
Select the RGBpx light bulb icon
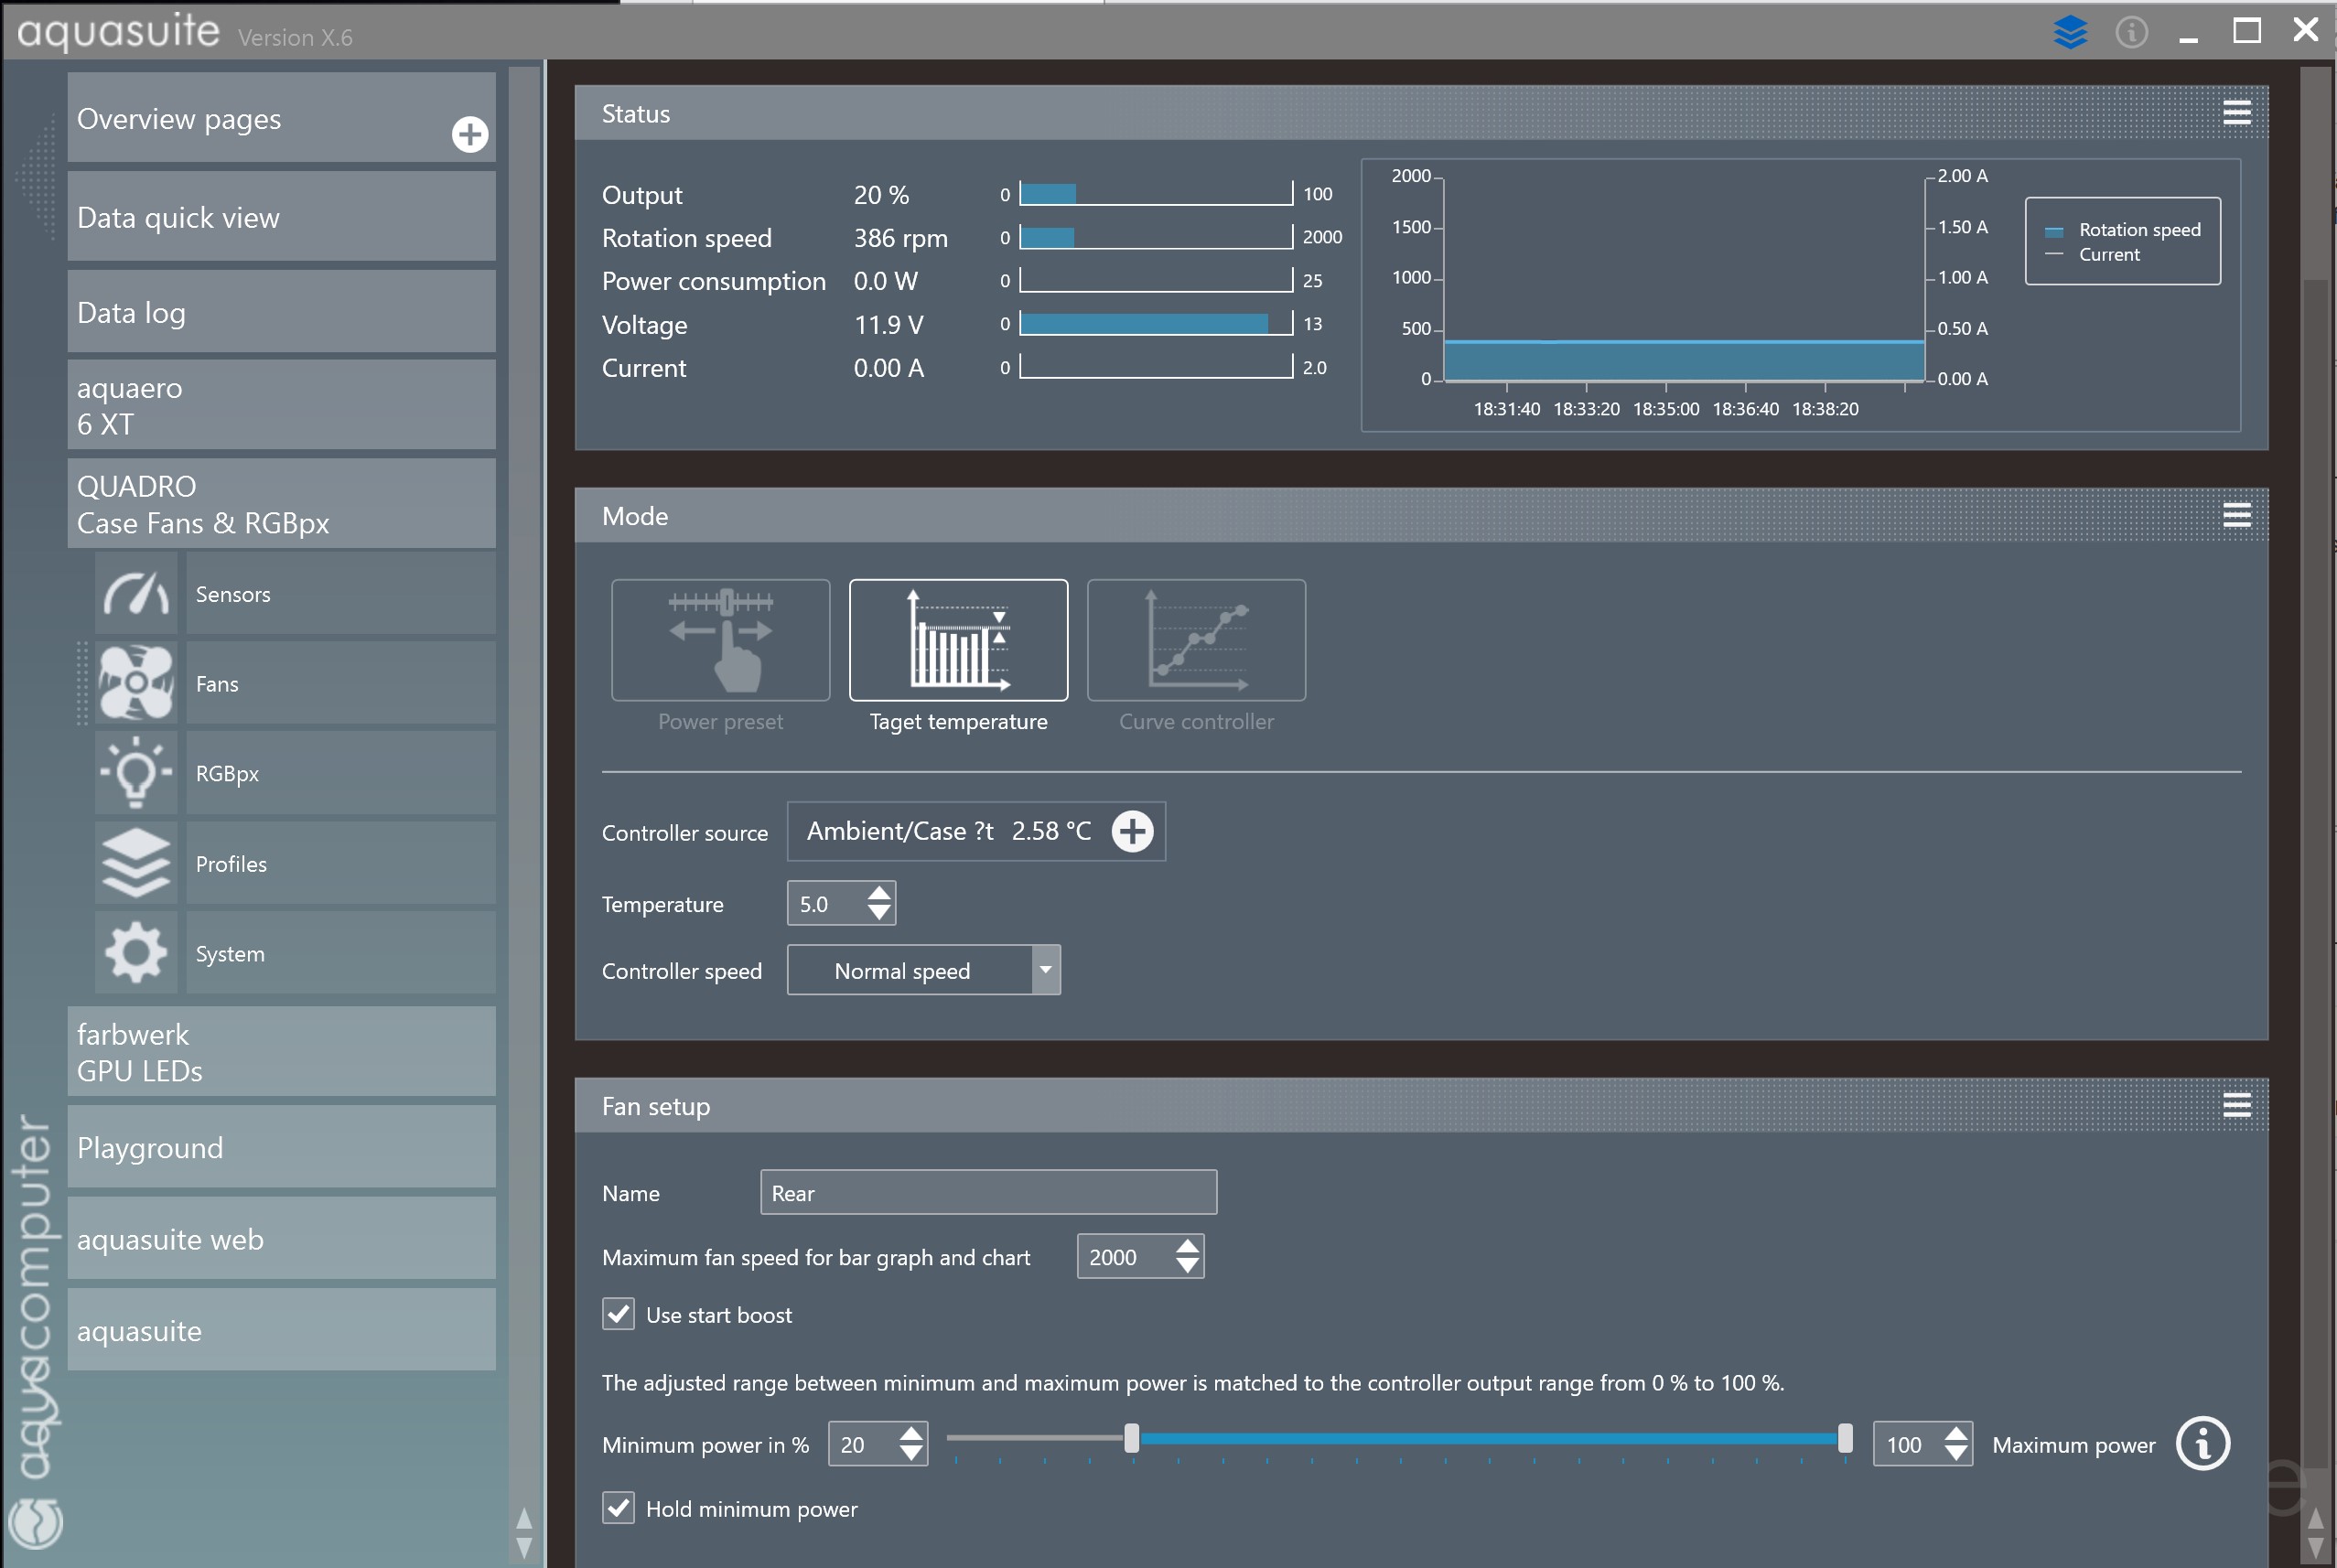pyautogui.click(x=136, y=773)
